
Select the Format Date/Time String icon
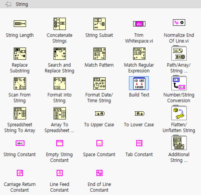point(99,84)
